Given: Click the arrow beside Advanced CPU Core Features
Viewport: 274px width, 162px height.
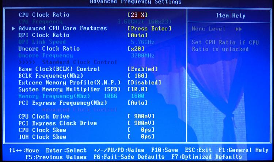Looking at the screenshot, I should 13,28.
